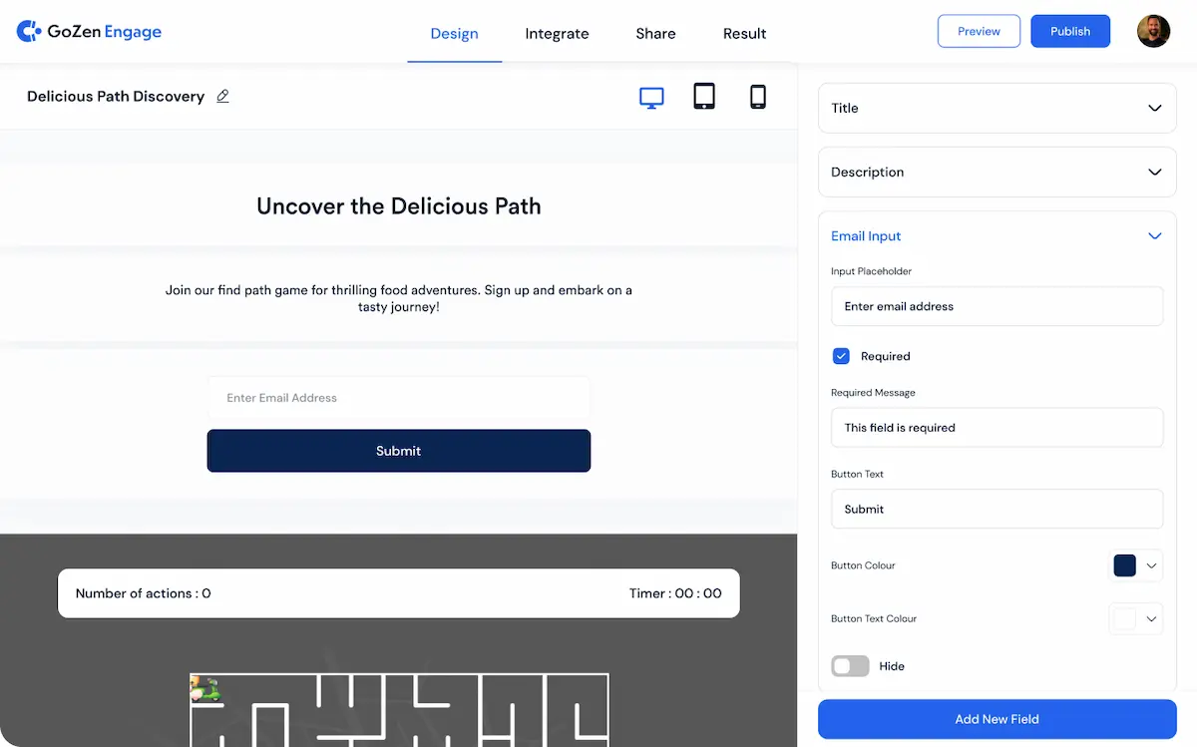Viewport: 1197px width, 747px height.
Task: Open the Preview window
Action: point(979,31)
